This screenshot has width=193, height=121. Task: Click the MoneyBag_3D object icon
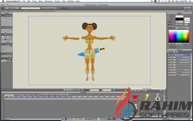point(158,97)
